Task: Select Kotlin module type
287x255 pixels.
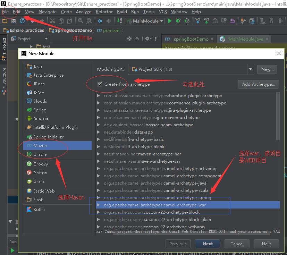Action: point(57,209)
